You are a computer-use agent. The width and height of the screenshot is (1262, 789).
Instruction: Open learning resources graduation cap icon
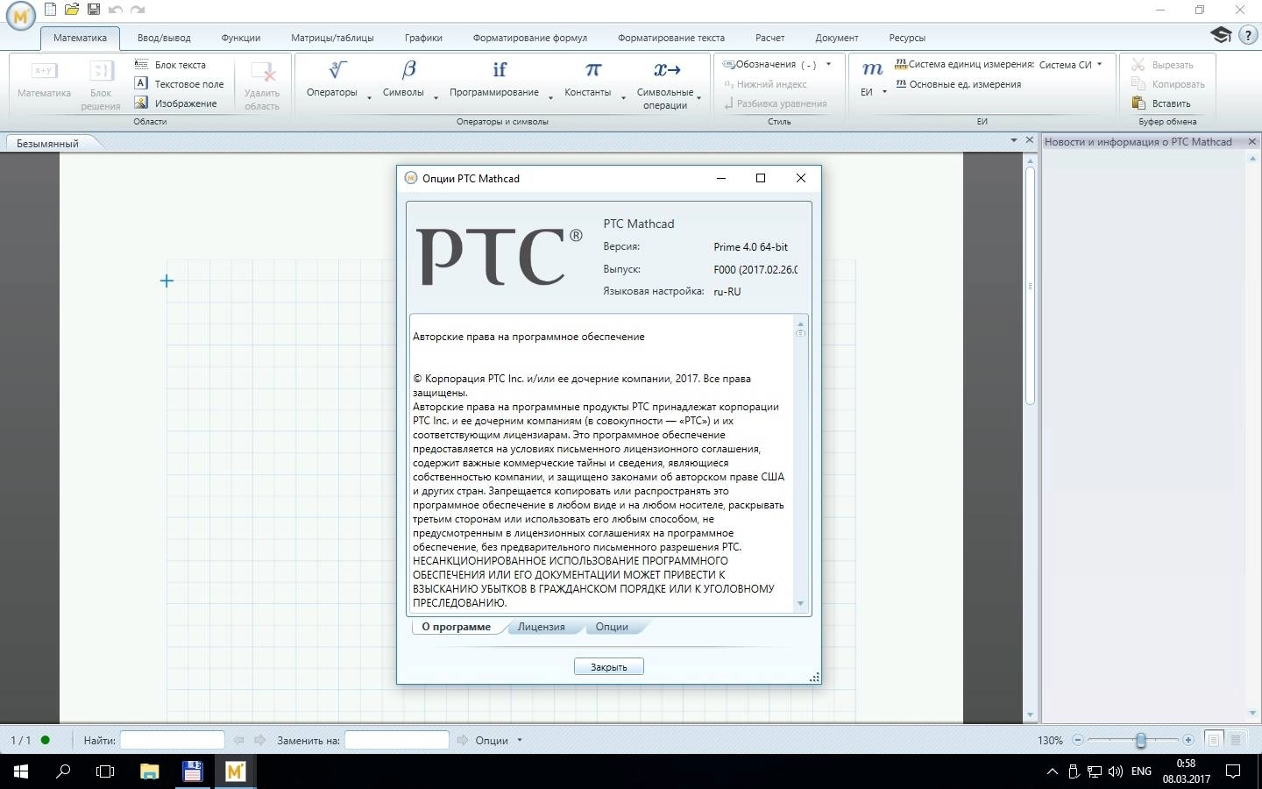(1221, 34)
